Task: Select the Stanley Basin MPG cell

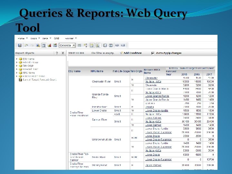Action: tap(100, 165)
